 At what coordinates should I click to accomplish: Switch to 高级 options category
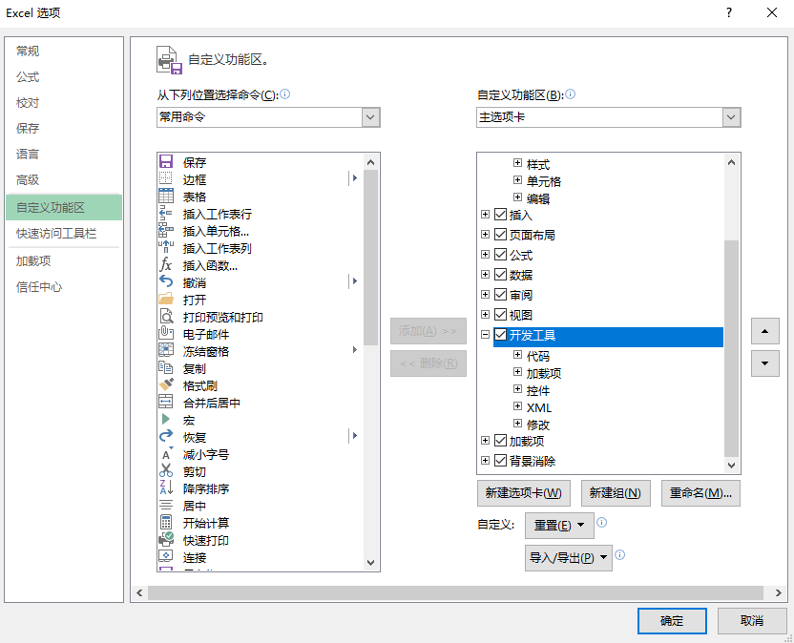coord(64,179)
